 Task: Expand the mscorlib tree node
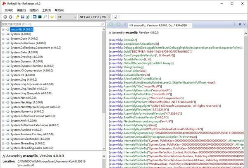(x=3, y=29)
